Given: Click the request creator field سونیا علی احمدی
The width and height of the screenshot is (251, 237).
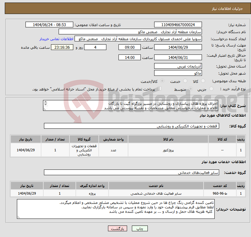Looking at the screenshot, I should [138, 39].
